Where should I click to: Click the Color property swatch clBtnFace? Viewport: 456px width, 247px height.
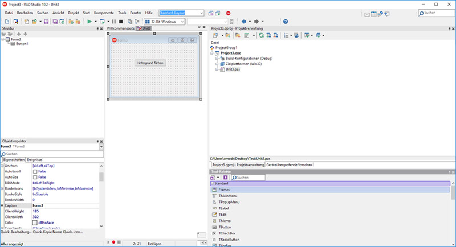pyautogui.click(x=35, y=223)
